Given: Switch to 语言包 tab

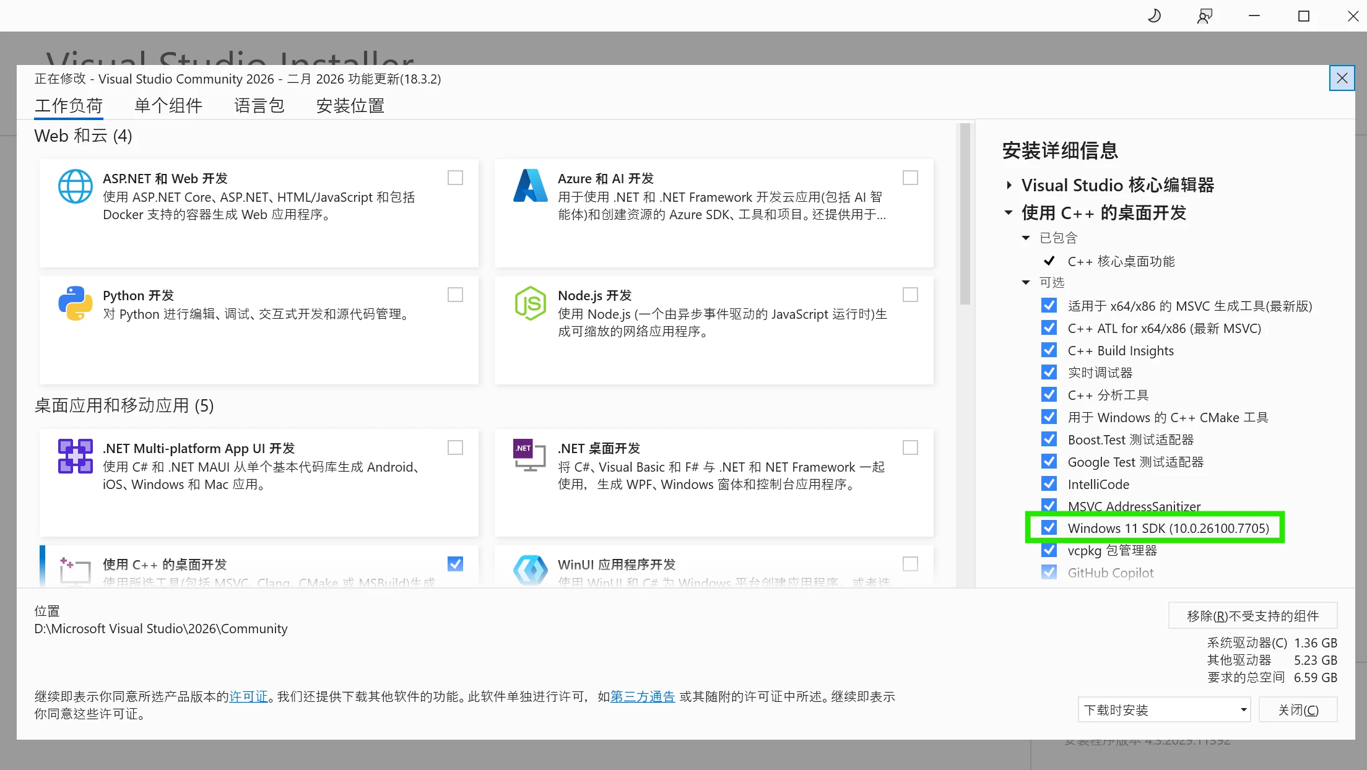Looking at the screenshot, I should coord(259,105).
